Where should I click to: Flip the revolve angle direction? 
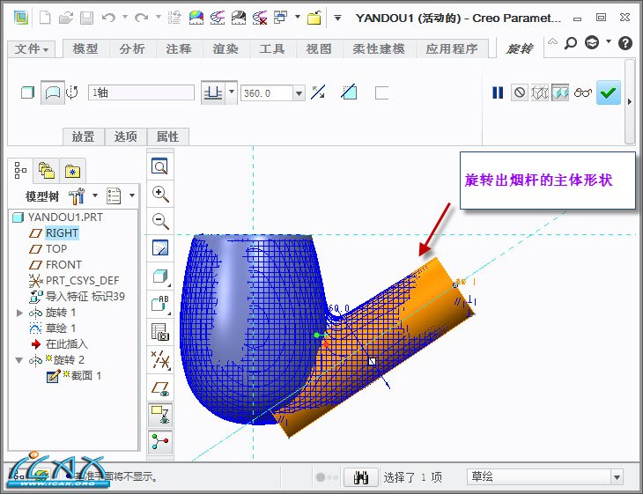tap(319, 92)
